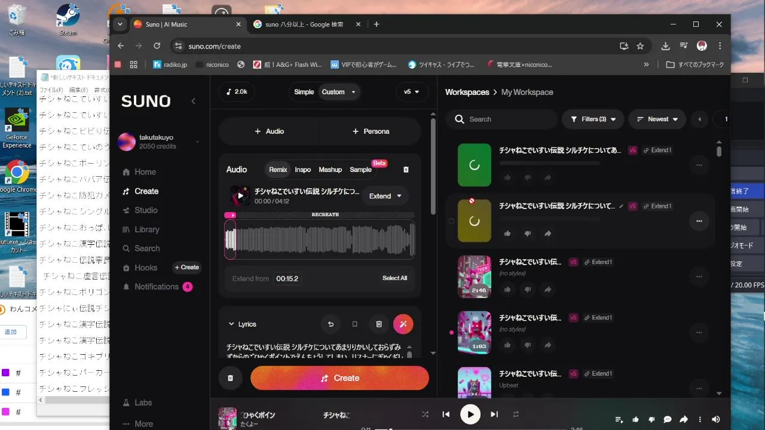Edit title pencil icon on second song
Screen dimensions: 765x430
point(621,206)
